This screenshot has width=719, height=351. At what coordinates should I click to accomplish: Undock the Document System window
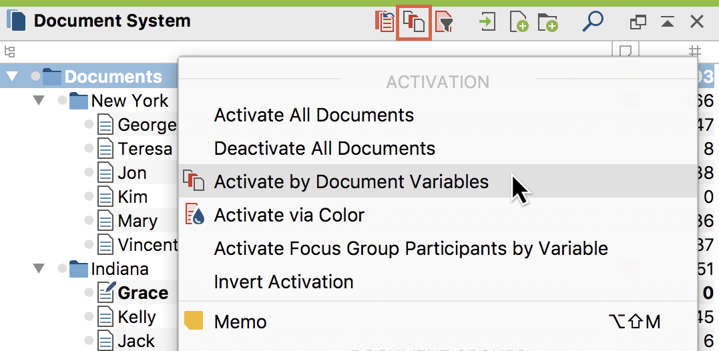coord(638,22)
